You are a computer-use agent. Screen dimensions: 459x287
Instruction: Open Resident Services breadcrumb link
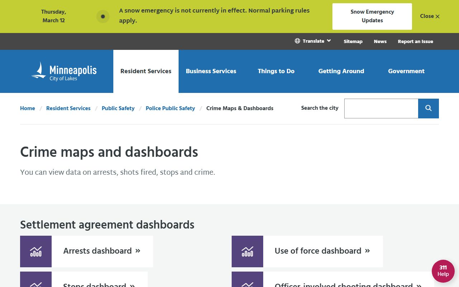(x=68, y=108)
